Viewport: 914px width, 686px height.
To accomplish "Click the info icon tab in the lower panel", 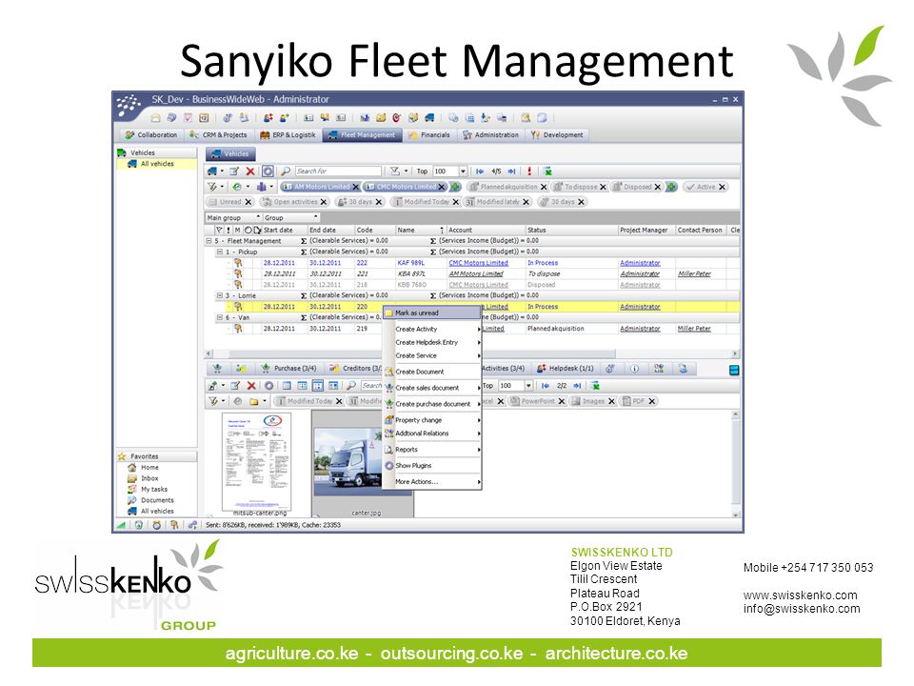I will [x=635, y=369].
